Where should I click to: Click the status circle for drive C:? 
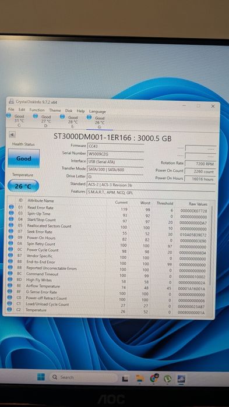tap(9, 115)
